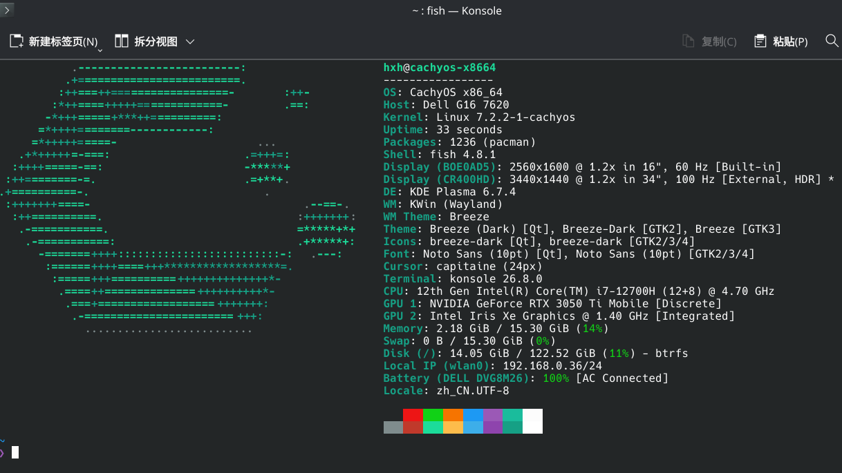The height and width of the screenshot is (473, 842).
Task: Click the Display (CR400HD) line
Action: click(x=609, y=180)
